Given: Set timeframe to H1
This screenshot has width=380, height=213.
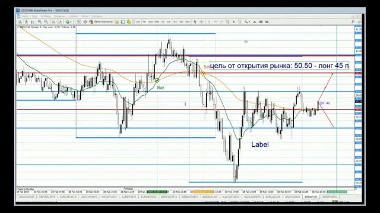Looking at the screenshot, I should [x=163, y=22].
